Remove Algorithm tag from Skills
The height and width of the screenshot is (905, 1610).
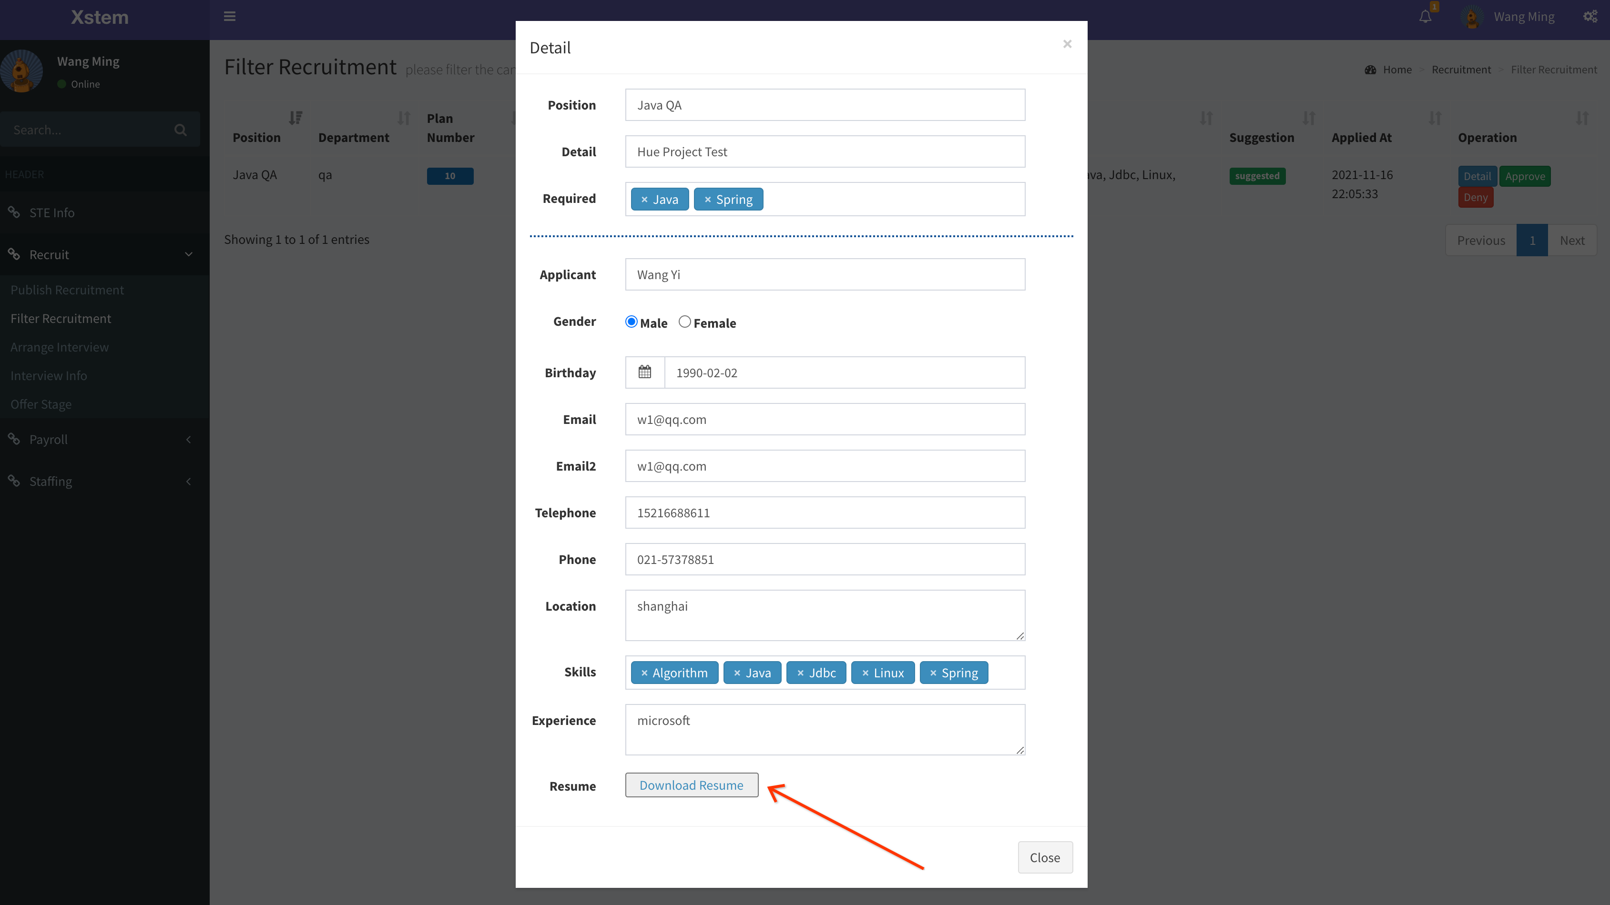(644, 674)
